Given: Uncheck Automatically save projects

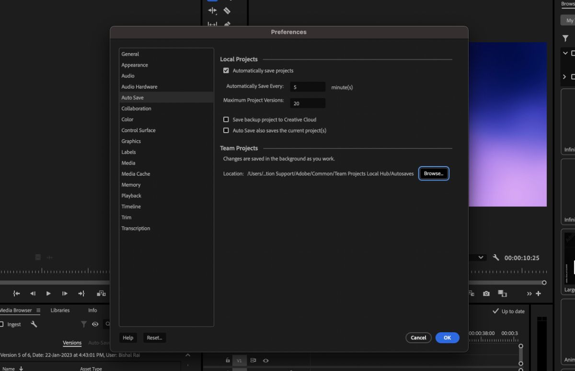Looking at the screenshot, I should click(226, 70).
